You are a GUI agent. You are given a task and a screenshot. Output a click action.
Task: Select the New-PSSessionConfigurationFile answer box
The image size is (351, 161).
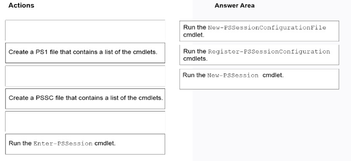click(259, 31)
